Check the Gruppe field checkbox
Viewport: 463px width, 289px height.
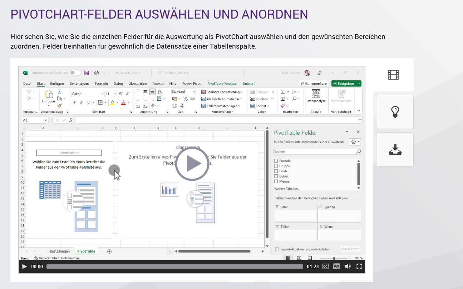[276, 166]
